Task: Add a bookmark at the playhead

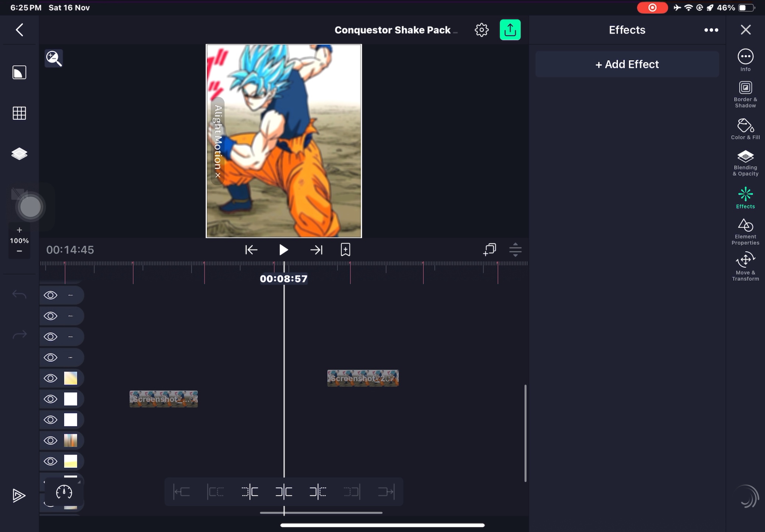Action: [x=346, y=250]
